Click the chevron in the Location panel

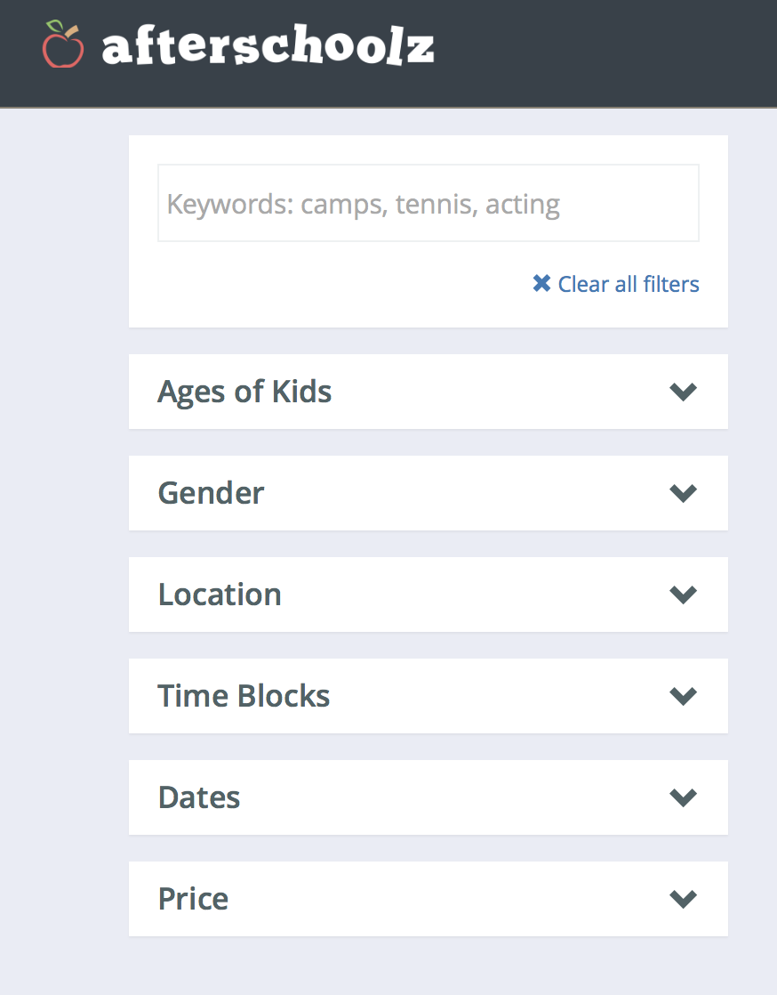[683, 595]
